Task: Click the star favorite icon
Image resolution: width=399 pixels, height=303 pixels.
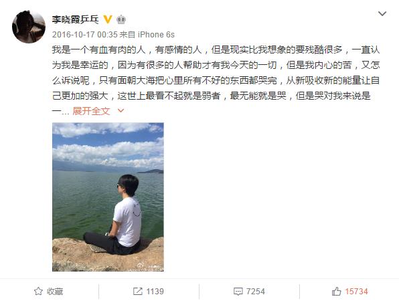Action: [x=38, y=292]
